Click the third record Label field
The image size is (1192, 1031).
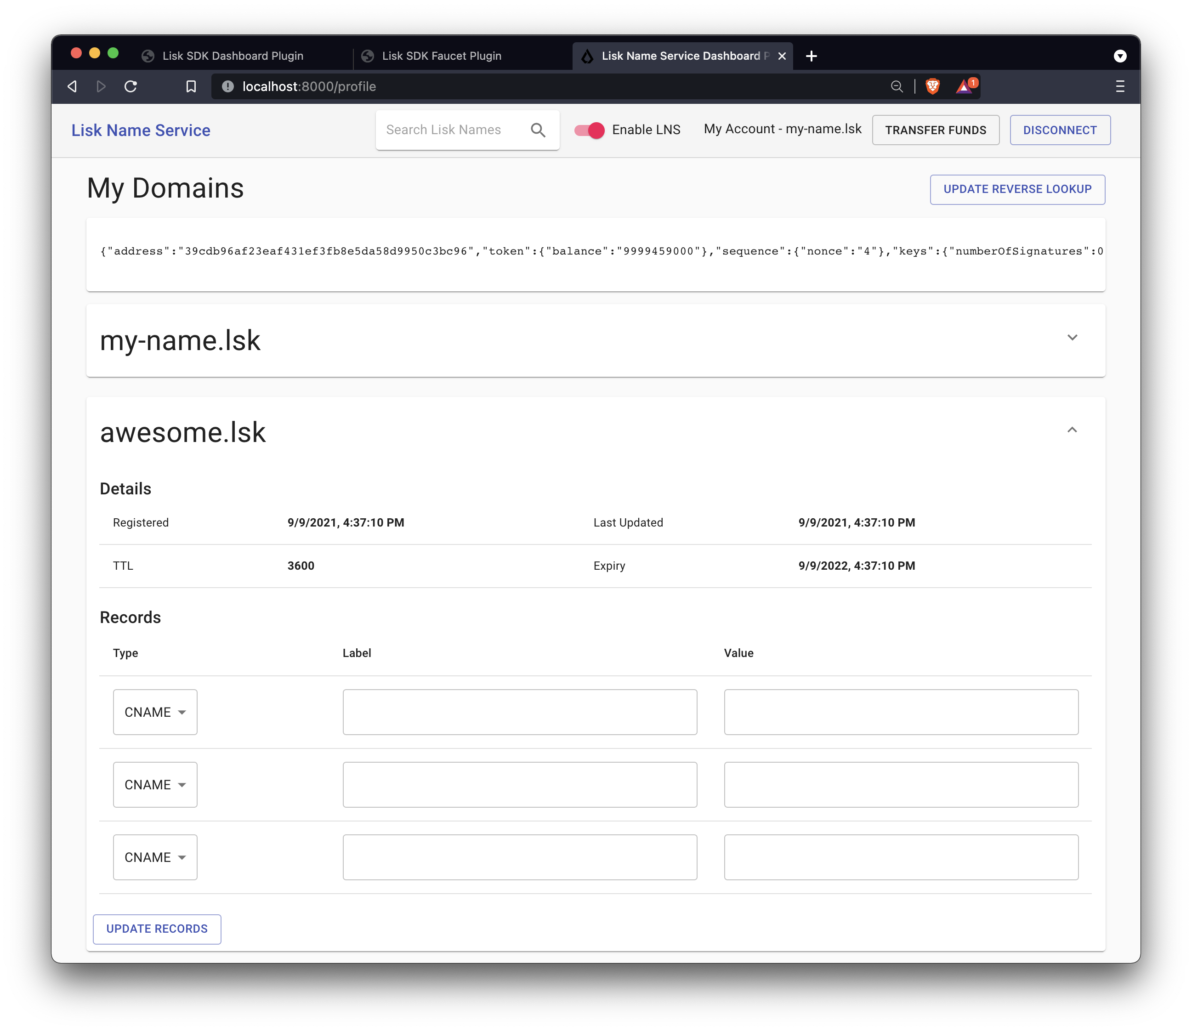(519, 857)
